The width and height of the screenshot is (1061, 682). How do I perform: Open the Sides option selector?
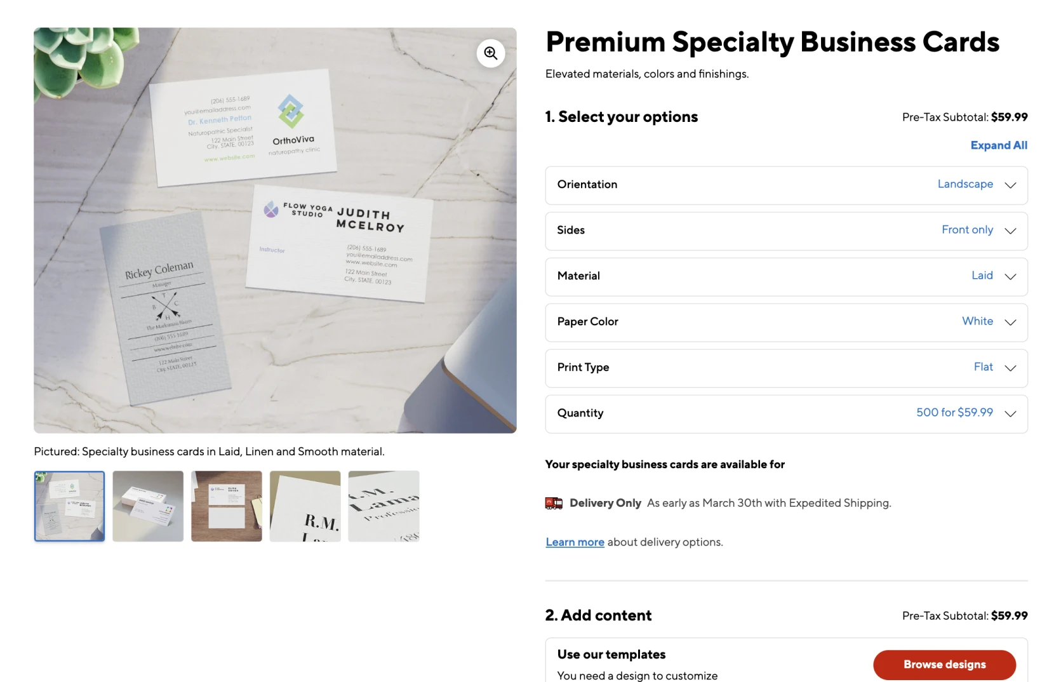coord(785,231)
